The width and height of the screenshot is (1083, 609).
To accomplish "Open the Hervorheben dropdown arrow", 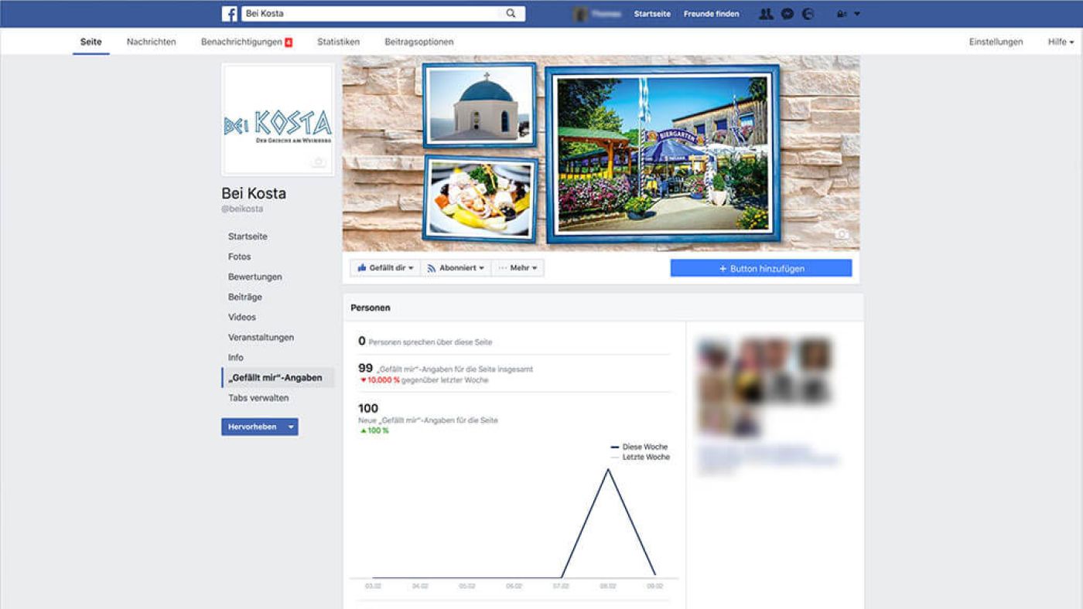I will pyautogui.click(x=291, y=427).
